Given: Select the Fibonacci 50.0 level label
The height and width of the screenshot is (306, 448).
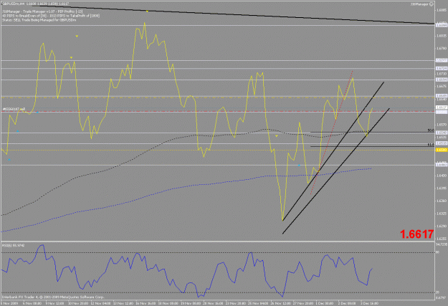Looking at the screenshot, I should point(431,130).
